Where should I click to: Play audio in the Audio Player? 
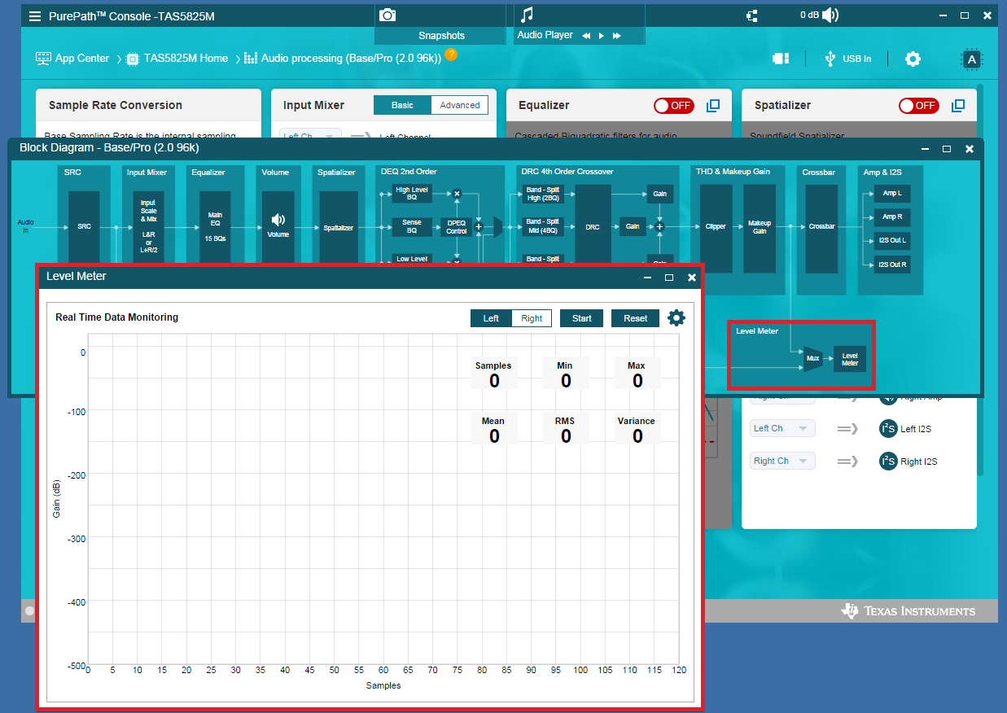click(602, 36)
